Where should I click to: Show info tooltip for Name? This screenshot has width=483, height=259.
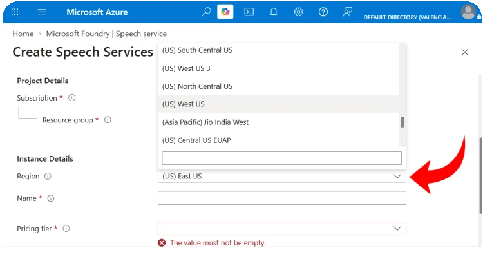pyautogui.click(x=51, y=198)
